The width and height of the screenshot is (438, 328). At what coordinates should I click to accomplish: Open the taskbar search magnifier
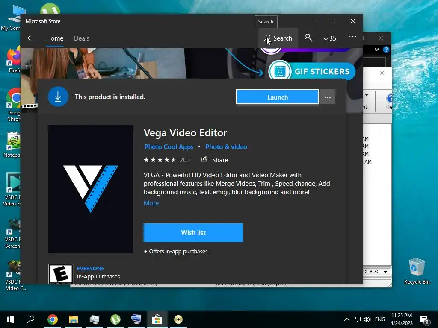31,319
